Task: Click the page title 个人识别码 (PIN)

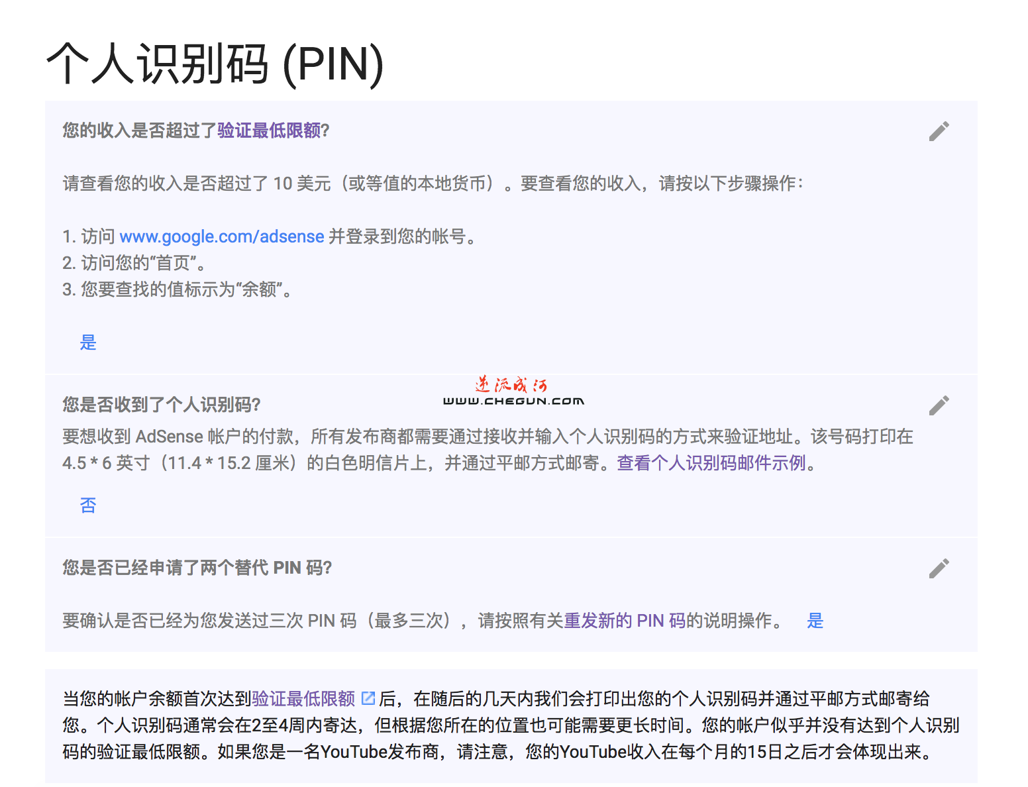Action: point(215,64)
